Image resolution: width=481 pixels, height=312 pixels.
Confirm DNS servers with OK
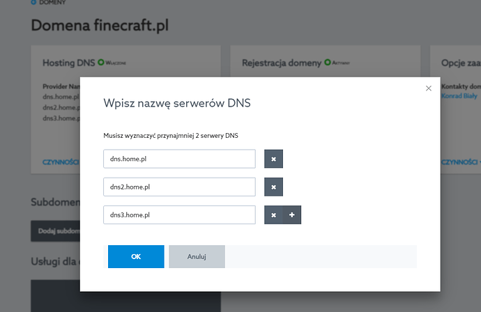pos(136,256)
